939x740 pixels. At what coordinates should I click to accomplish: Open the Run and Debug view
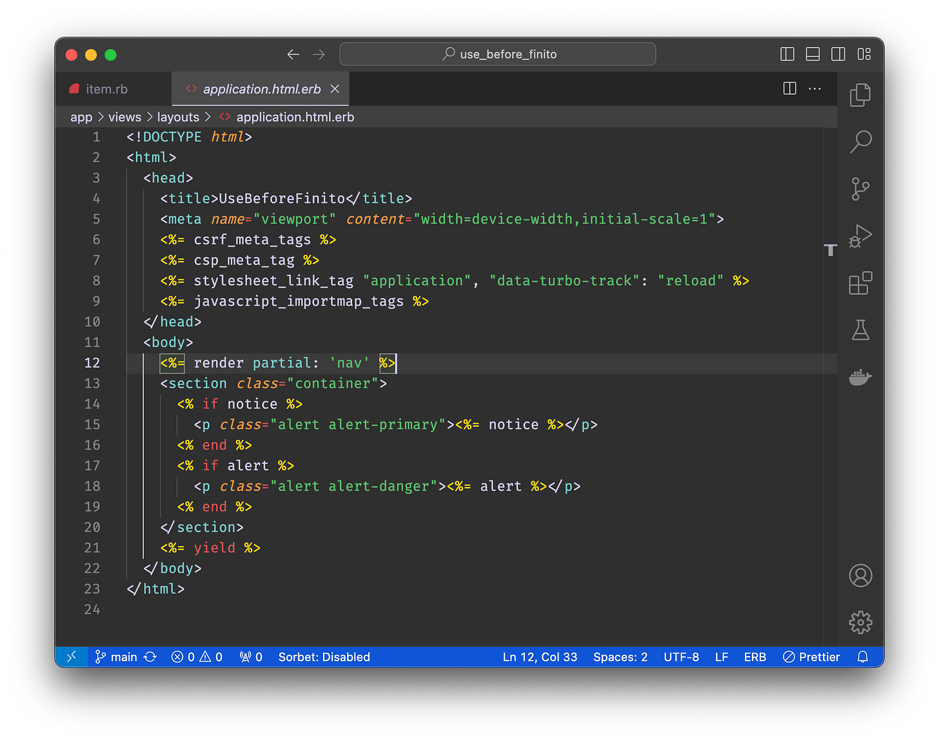click(860, 236)
